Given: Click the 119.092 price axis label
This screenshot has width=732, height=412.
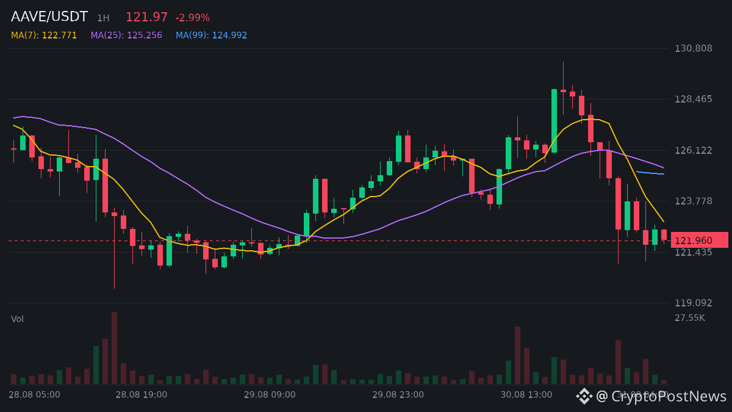Looking at the screenshot, I should pyautogui.click(x=694, y=303).
